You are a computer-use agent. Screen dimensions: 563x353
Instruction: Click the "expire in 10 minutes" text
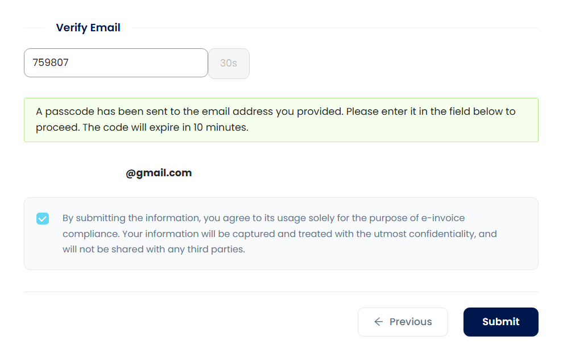[x=198, y=127]
